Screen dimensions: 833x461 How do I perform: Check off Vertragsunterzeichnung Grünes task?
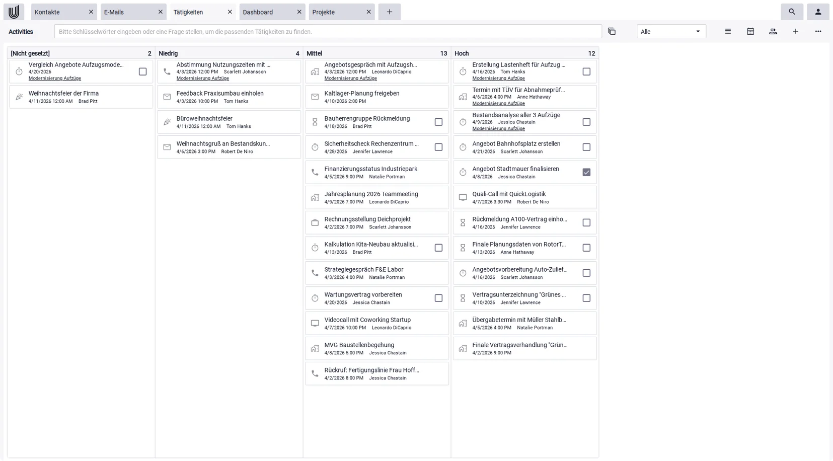pos(587,298)
